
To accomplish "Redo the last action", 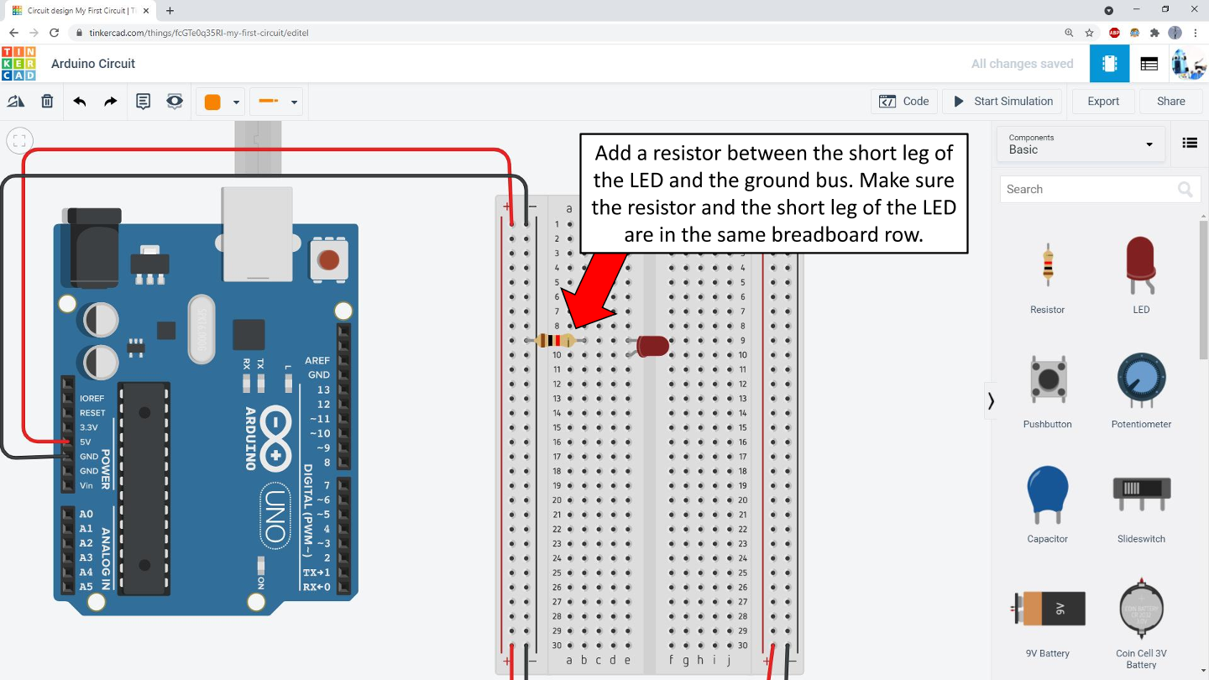I will (109, 101).
